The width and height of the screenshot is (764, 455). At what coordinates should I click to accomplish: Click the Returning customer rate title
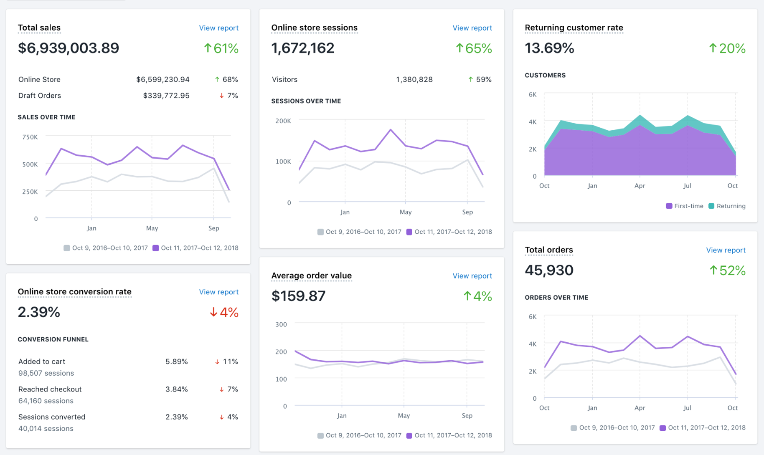574,28
